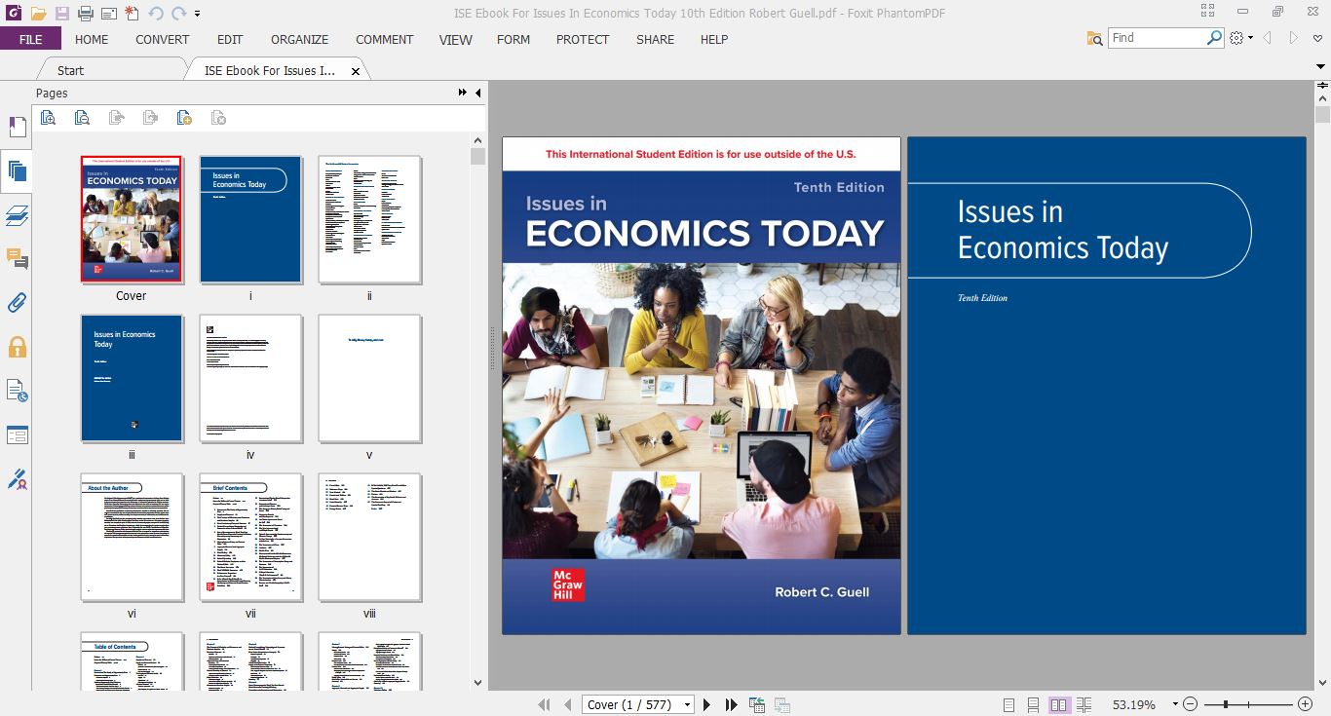Select the Cover page thumbnail

tap(132, 219)
